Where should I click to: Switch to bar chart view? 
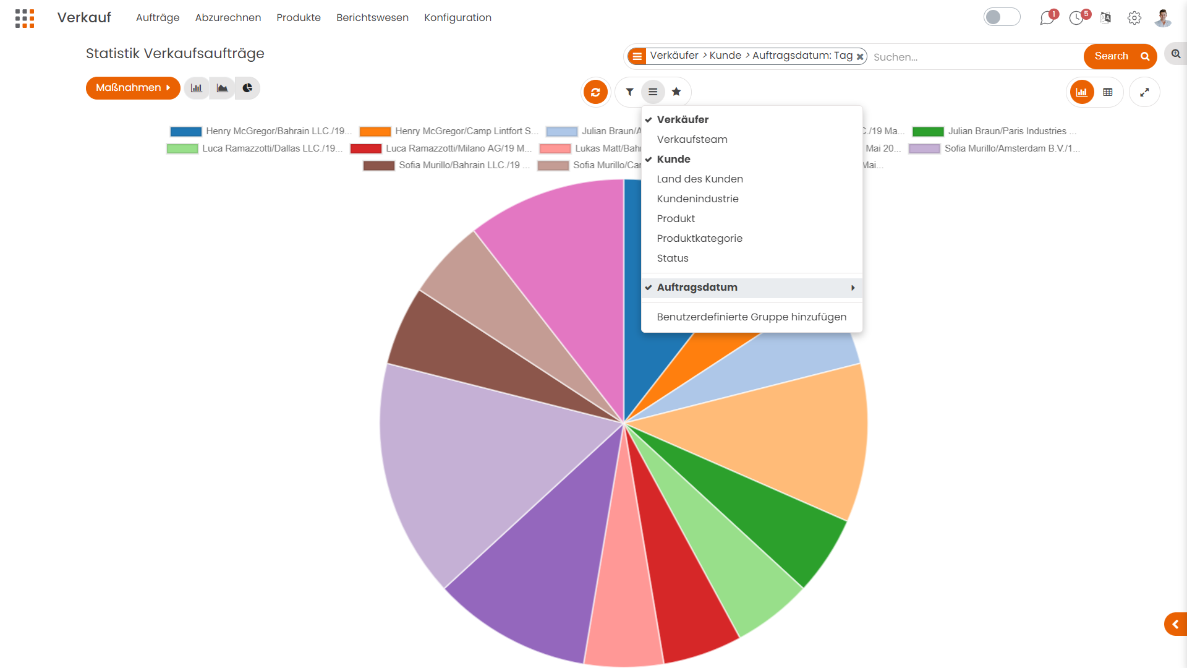(x=197, y=88)
